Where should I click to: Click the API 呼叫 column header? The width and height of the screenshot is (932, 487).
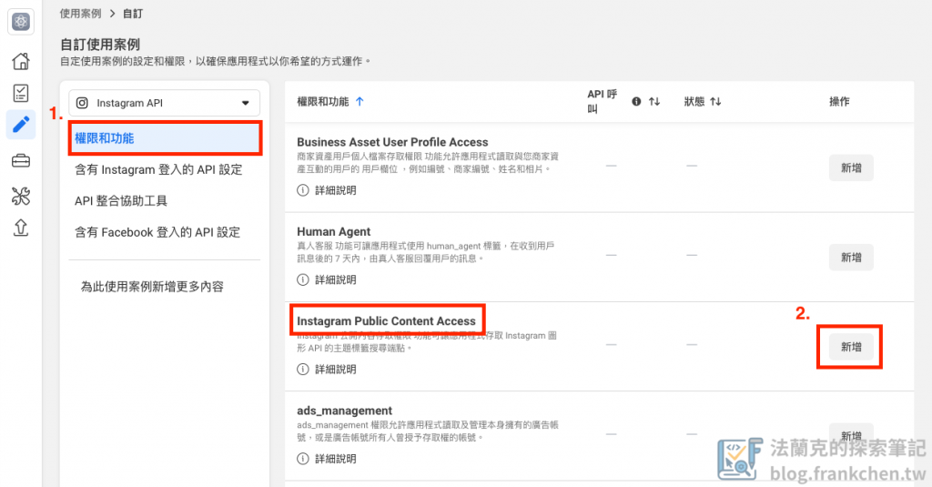603,102
